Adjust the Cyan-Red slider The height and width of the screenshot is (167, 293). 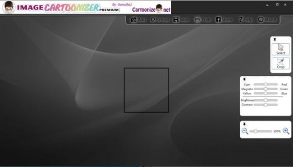tap(266, 84)
